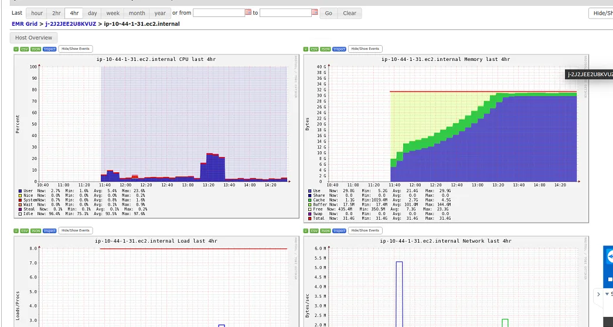
Task: Toggle Hide/Show Events for Network graph
Action: pyautogui.click(x=365, y=230)
